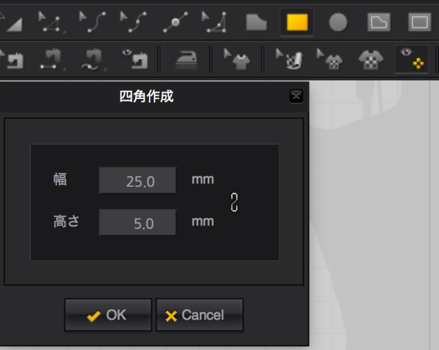This screenshot has width=439, height=350.
Task: Select the Polygon pattern creation tool
Action: pyautogui.click(x=256, y=22)
